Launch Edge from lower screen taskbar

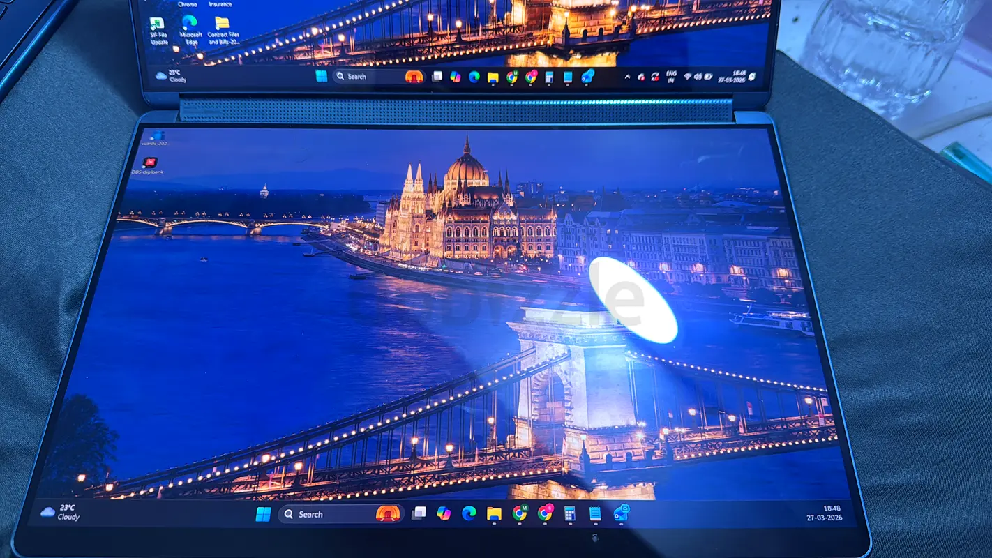point(469,513)
